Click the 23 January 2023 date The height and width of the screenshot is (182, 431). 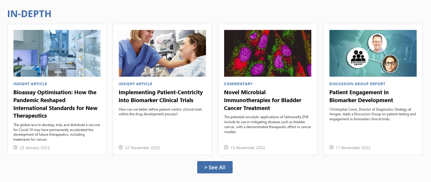[x=35, y=148]
